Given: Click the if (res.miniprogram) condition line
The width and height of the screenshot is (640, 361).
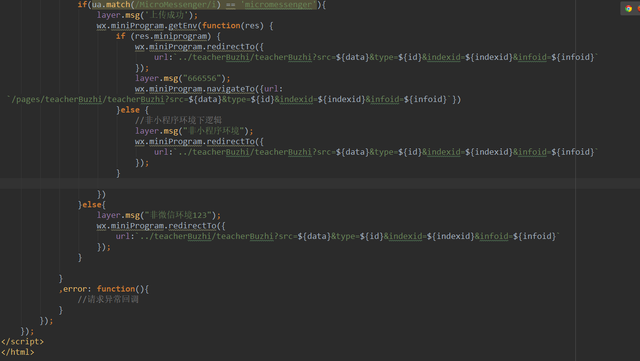Looking at the screenshot, I should pyautogui.click(x=168, y=36).
